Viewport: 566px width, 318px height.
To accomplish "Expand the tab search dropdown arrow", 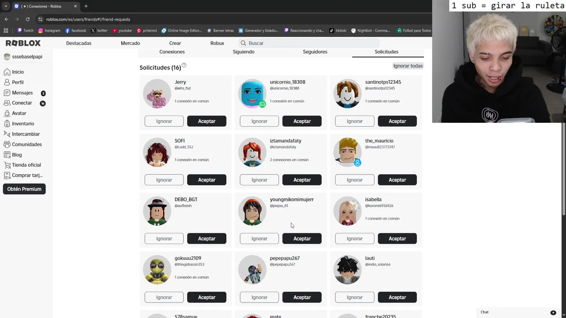I will [5, 6].
